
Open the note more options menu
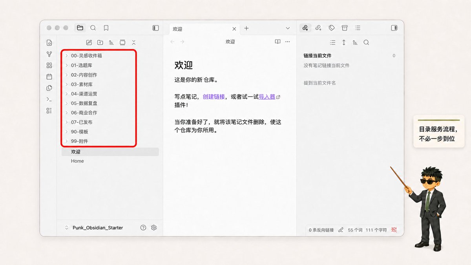click(288, 42)
